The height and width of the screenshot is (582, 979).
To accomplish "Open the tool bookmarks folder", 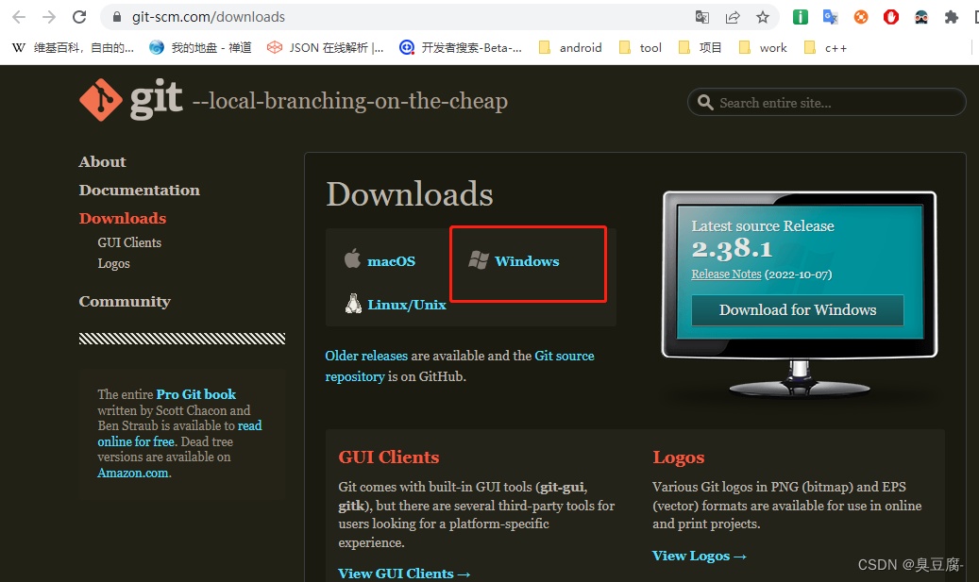I will 640,47.
